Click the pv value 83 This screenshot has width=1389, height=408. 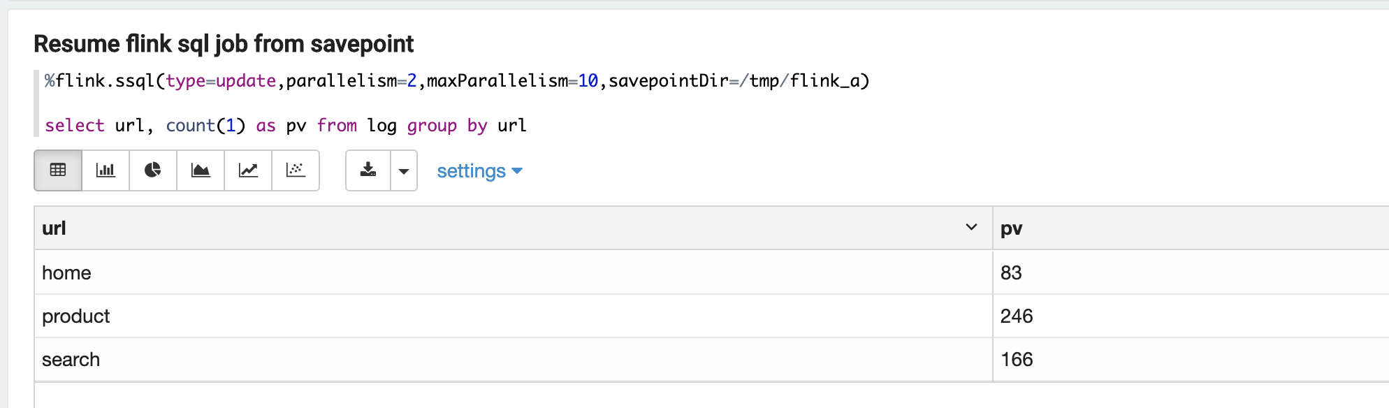(1011, 272)
